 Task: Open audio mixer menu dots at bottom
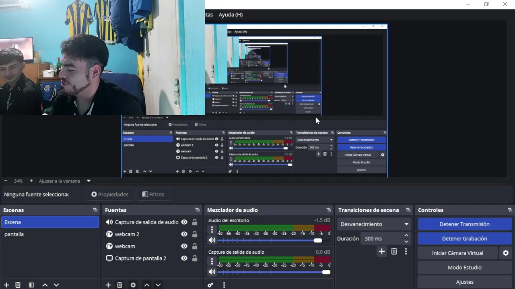224,285
